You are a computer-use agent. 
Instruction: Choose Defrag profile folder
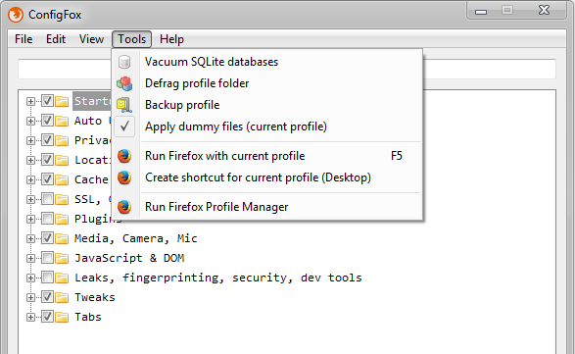pos(267,83)
